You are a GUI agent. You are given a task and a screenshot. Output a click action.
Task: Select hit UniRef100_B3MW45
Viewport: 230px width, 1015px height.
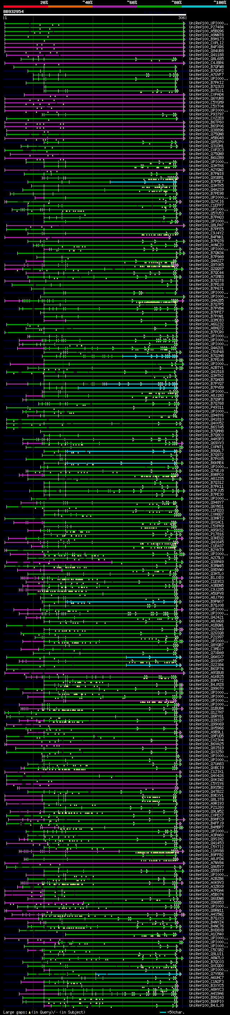[206, 566]
